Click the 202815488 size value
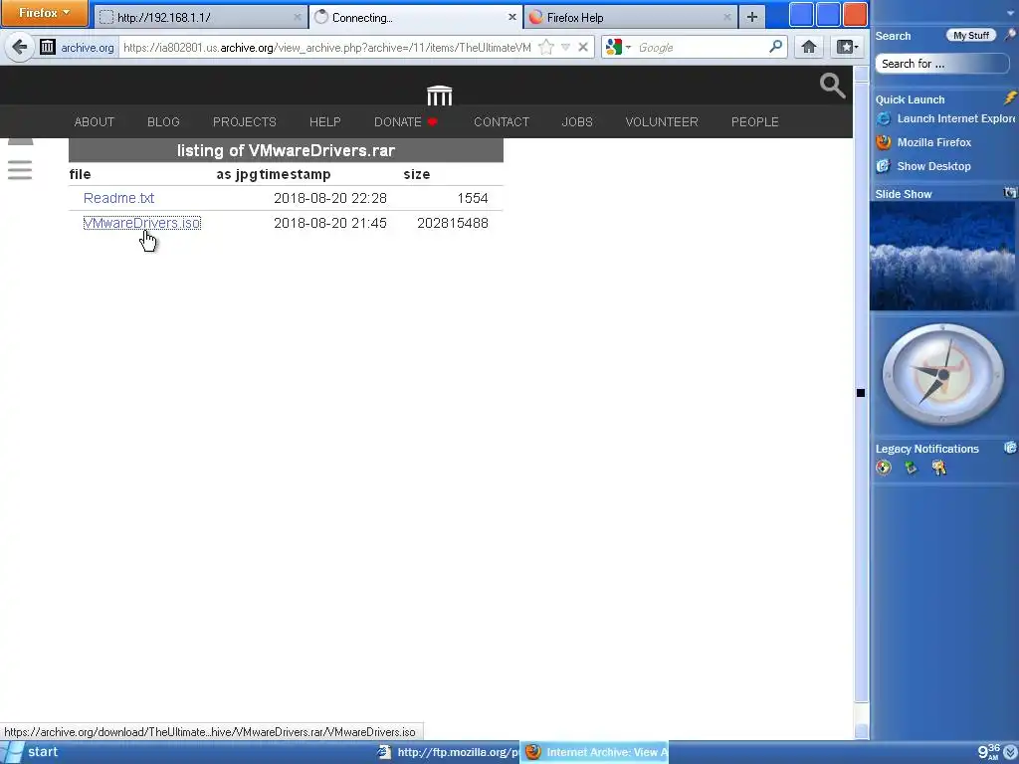The height and width of the screenshot is (764, 1019). coord(453,223)
